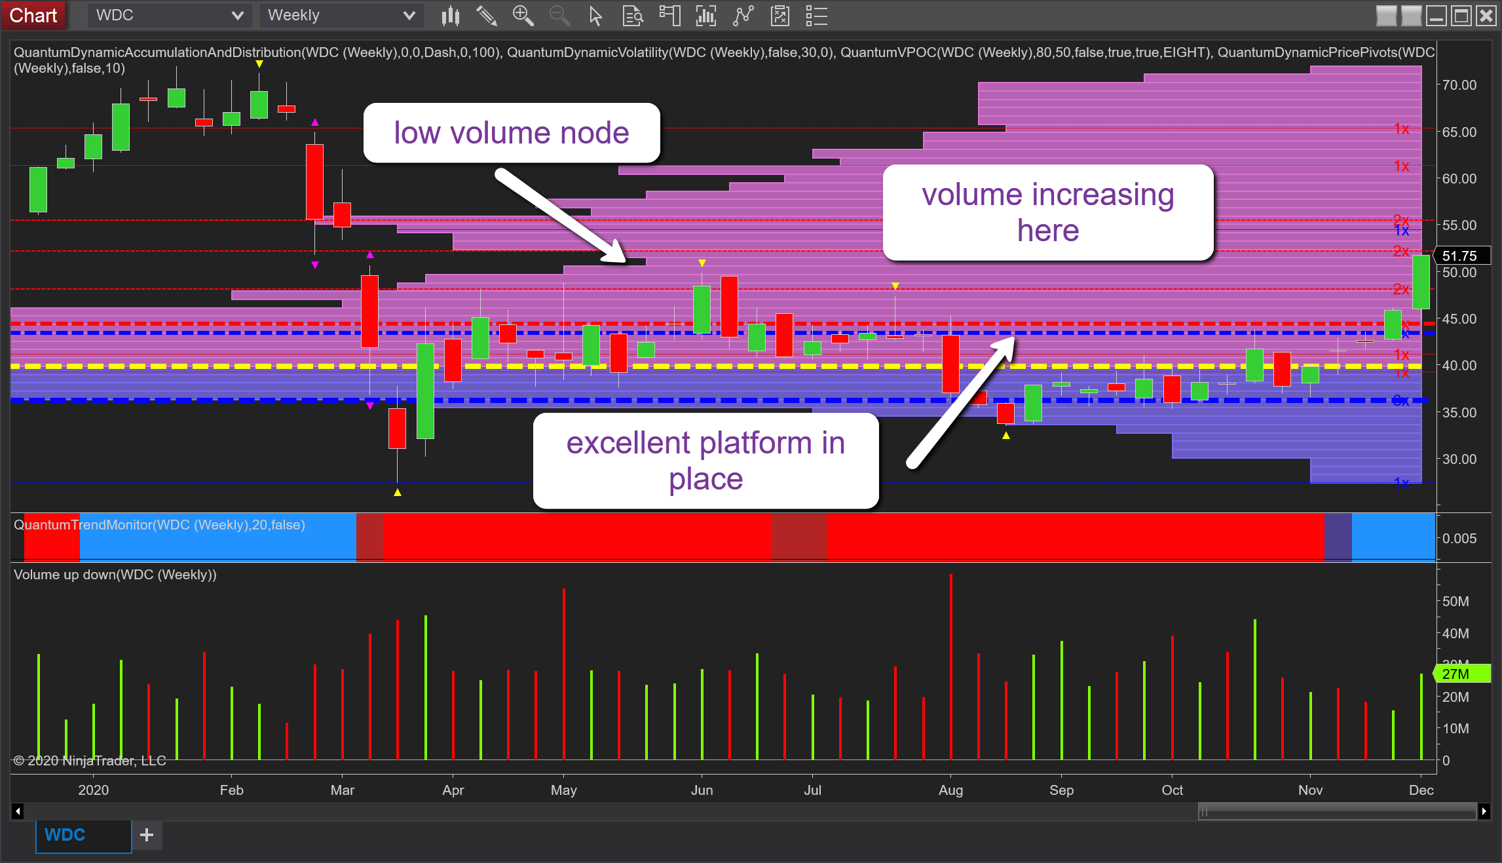The image size is (1502, 863).
Task: Select the WDC chart tab
Action: 83,835
